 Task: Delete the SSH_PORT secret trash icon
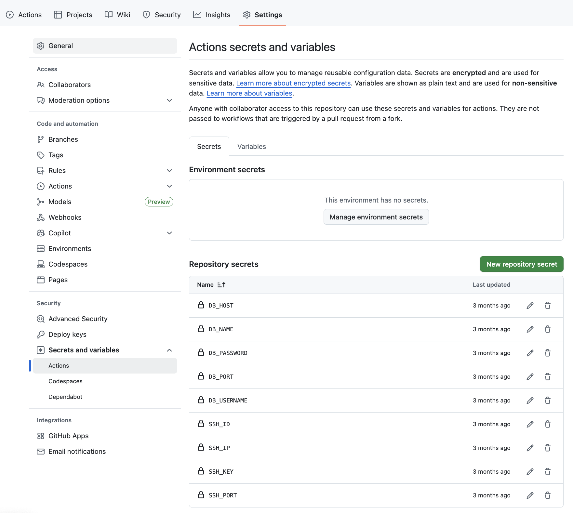click(x=548, y=495)
